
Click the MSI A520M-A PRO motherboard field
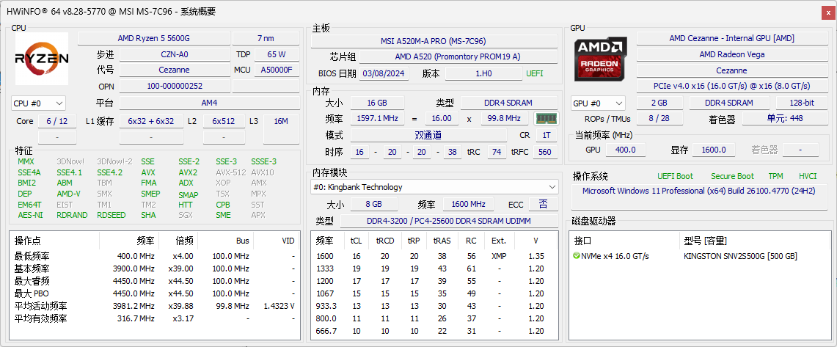coord(434,41)
